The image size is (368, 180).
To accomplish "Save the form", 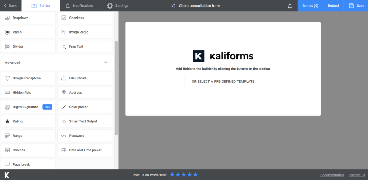I will point(356,6).
